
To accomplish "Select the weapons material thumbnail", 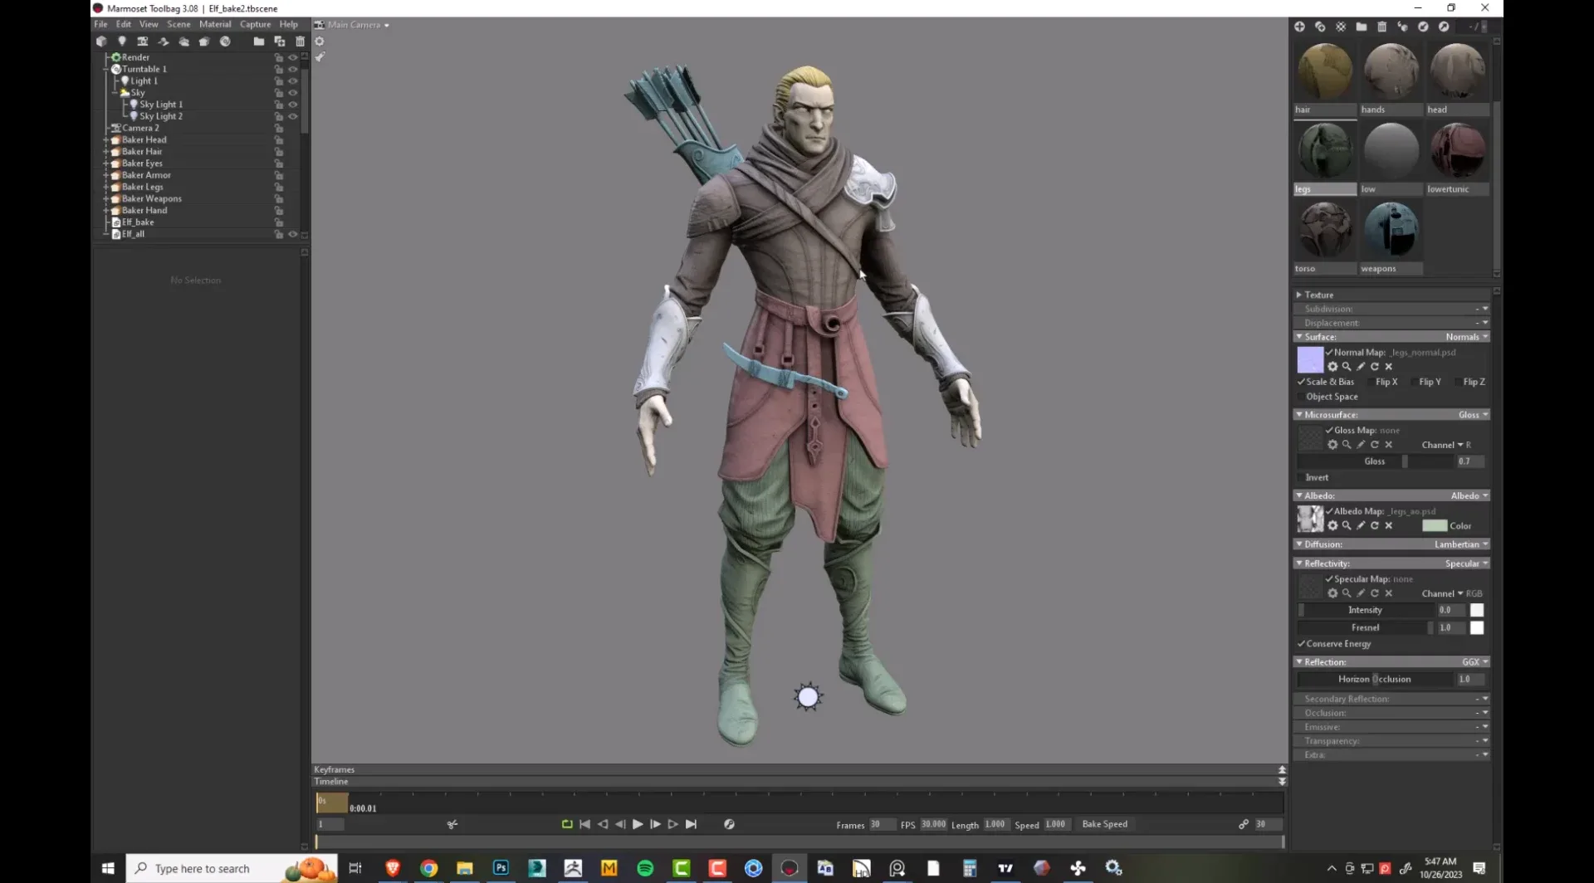I will pyautogui.click(x=1391, y=231).
